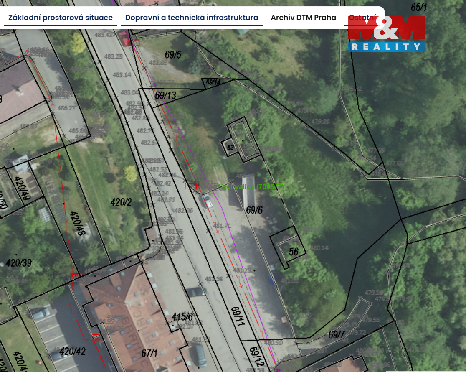Screen dimensions: 466x372
Task: Select parcel label 69/6 on map
Action: (254, 210)
